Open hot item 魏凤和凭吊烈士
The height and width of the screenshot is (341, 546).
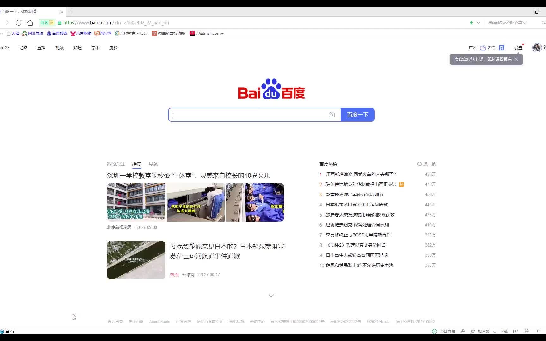[x=360, y=265]
